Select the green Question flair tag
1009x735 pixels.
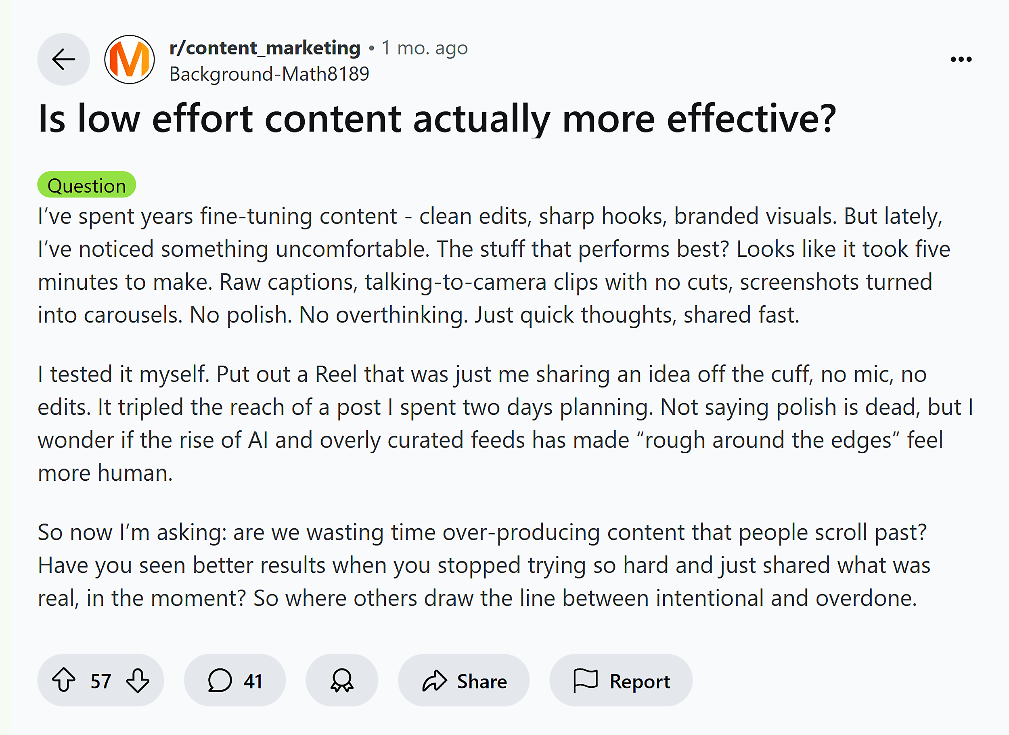(87, 185)
